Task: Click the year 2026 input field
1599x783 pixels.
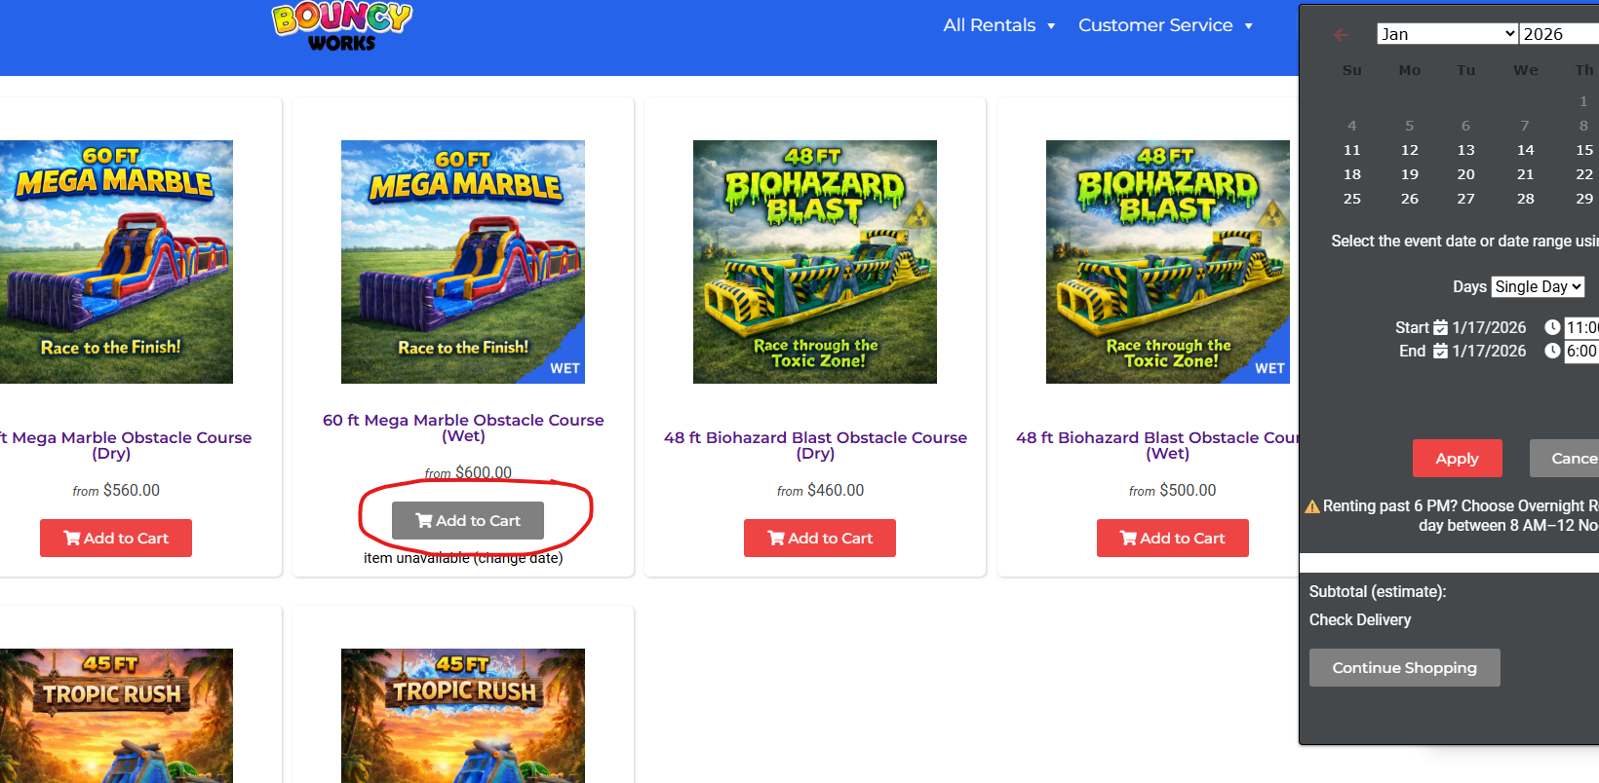Action: [1560, 34]
